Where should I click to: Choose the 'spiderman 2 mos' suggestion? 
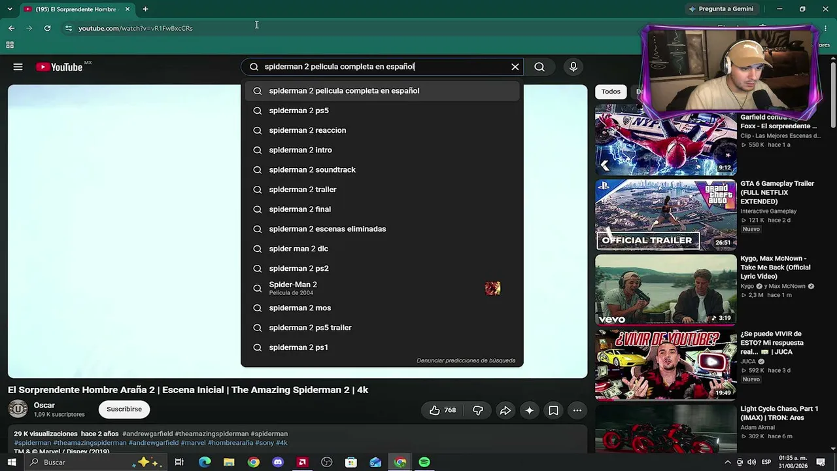382,307
